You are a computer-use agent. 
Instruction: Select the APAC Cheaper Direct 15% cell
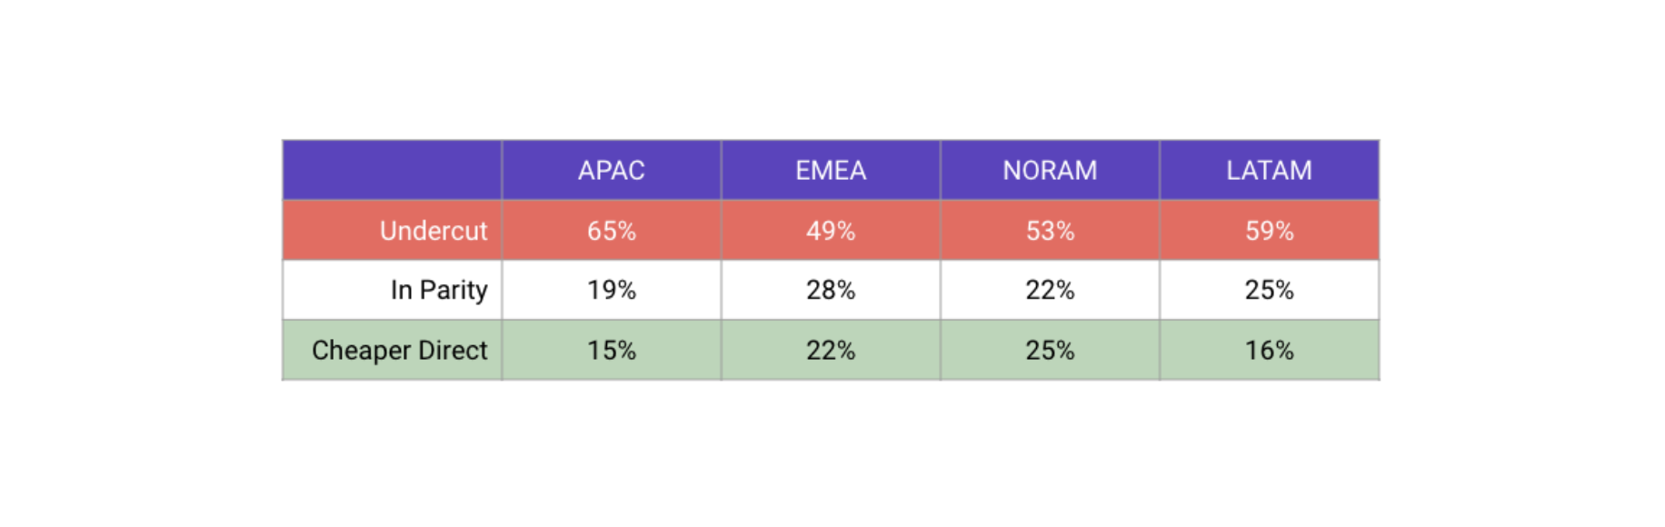(x=612, y=350)
